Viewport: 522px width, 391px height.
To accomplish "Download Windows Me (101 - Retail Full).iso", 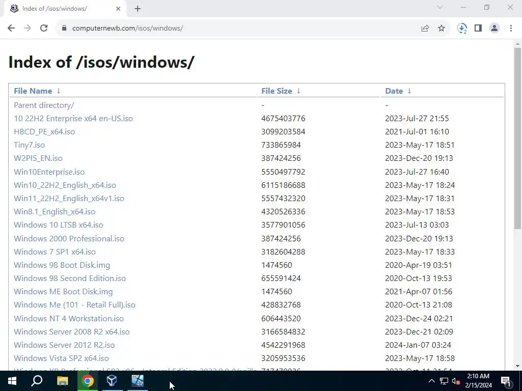I will click(74, 305).
